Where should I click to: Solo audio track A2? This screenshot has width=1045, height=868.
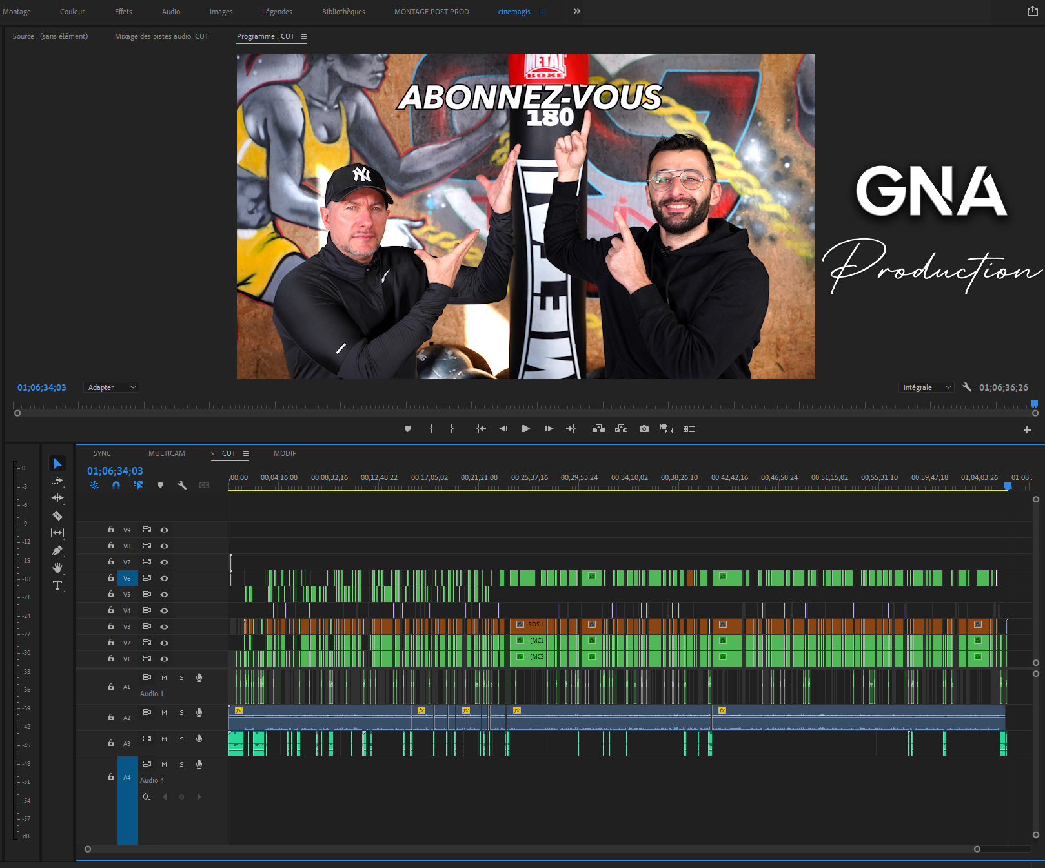click(181, 712)
